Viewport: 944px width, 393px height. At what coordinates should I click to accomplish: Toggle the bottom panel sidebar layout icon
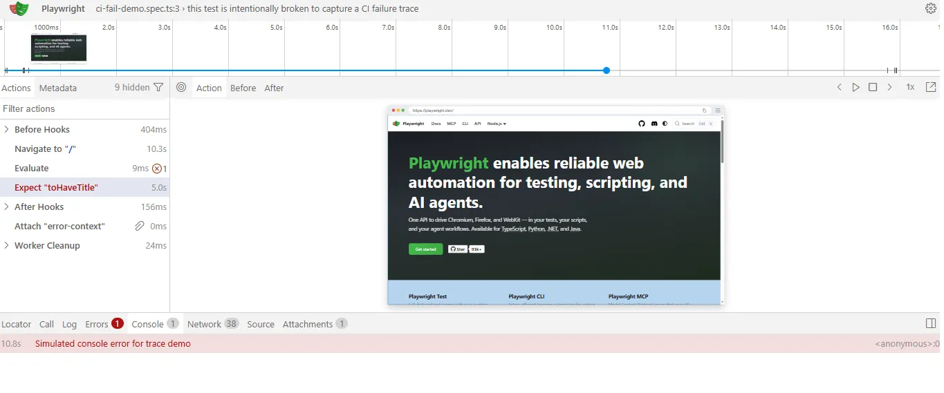[x=931, y=324]
